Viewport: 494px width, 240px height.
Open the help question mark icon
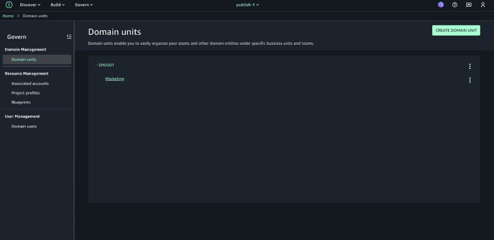pyautogui.click(x=454, y=5)
